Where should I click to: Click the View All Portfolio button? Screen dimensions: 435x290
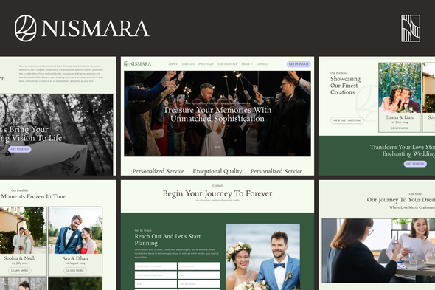[347, 120]
